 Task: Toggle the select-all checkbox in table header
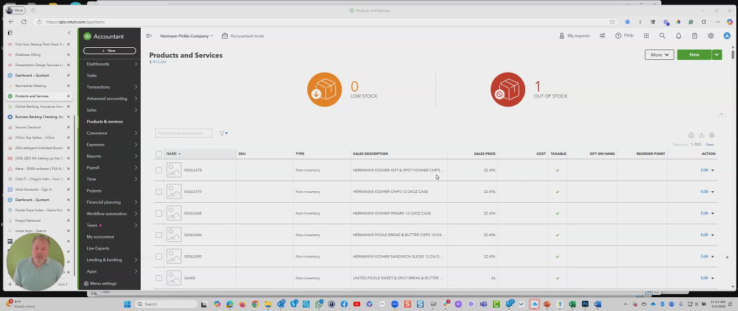159,154
